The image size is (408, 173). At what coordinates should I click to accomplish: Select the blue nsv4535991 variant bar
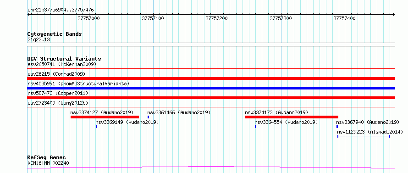pyautogui.click(x=211, y=88)
